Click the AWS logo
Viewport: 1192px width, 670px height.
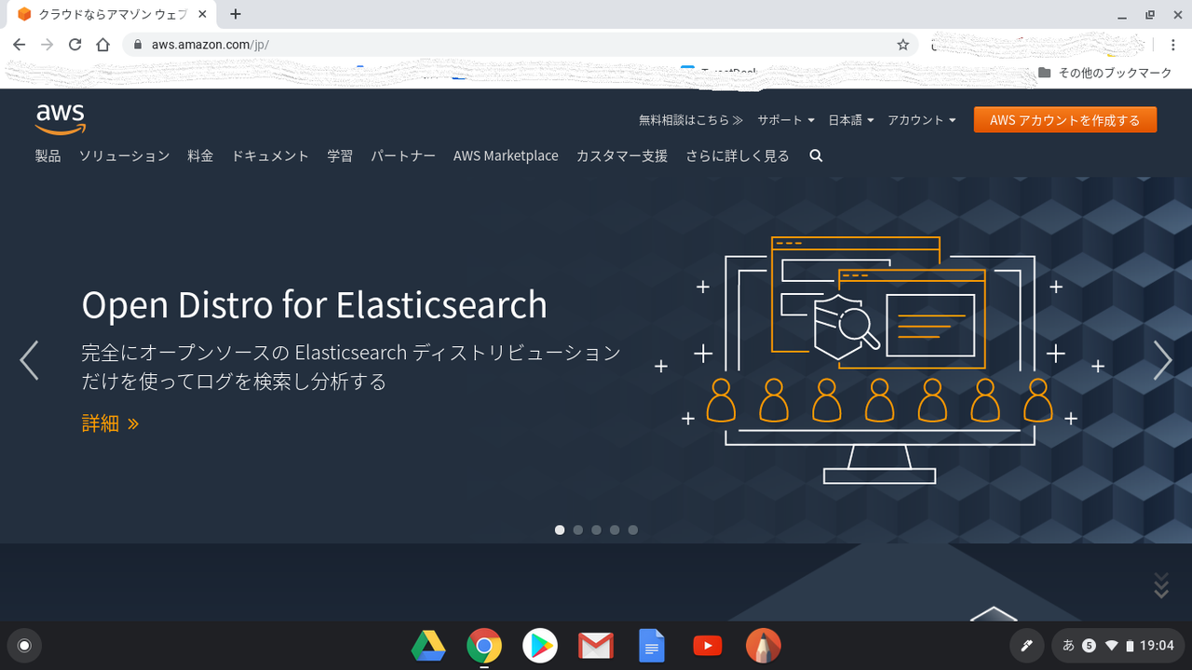(61, 119)
